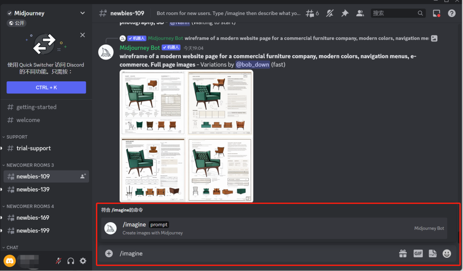This screenshot has height=271, width=463.
Task: Open pinned messages pin icon
Action: [345, 13]
